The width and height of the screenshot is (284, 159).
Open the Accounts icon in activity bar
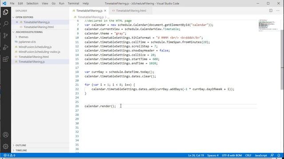(x=6, y=135)
